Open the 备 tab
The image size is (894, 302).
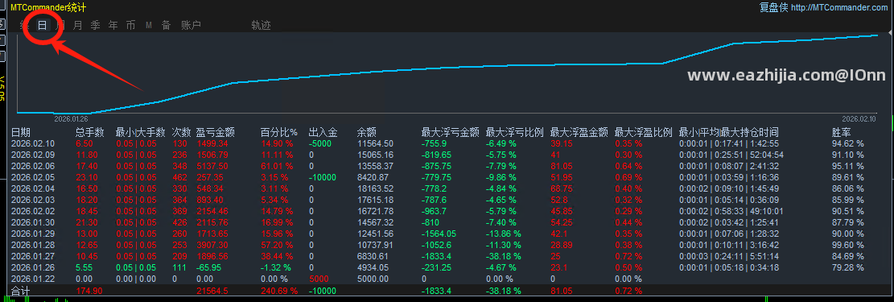click(166, 25)
